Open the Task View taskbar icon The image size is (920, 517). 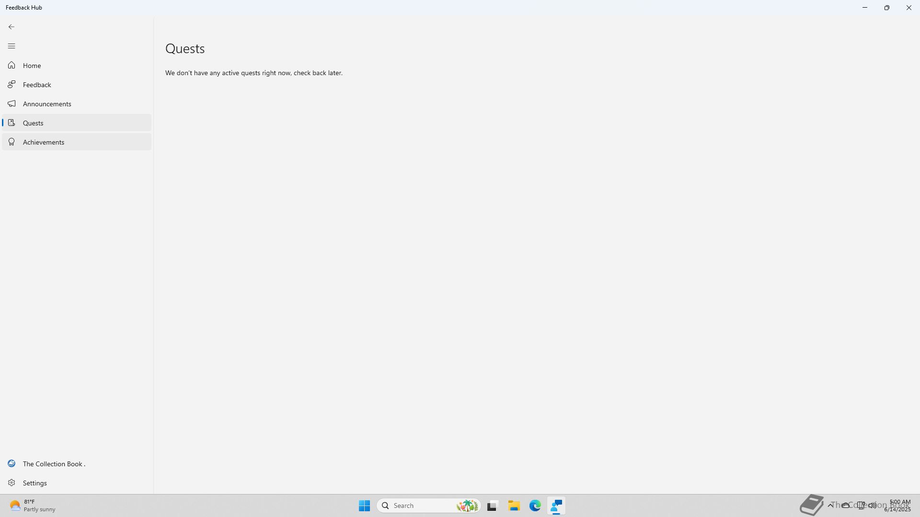(492, 506)
